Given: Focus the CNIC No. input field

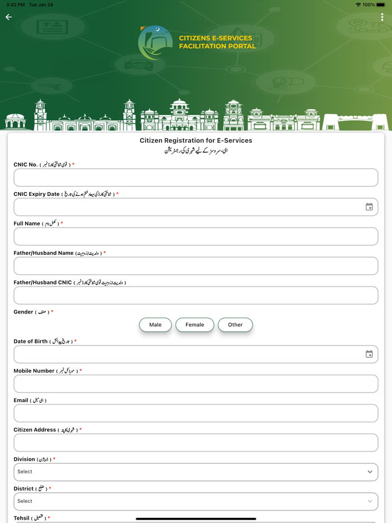Looking at the screenshot, I should (196, 178).
